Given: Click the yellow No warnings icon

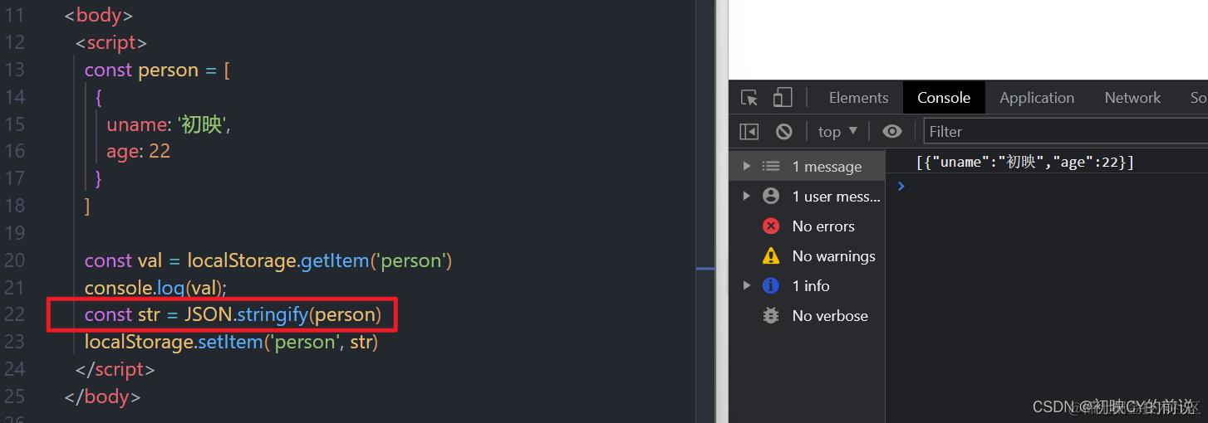Looking at the screenshot, I should click(771, 255).
